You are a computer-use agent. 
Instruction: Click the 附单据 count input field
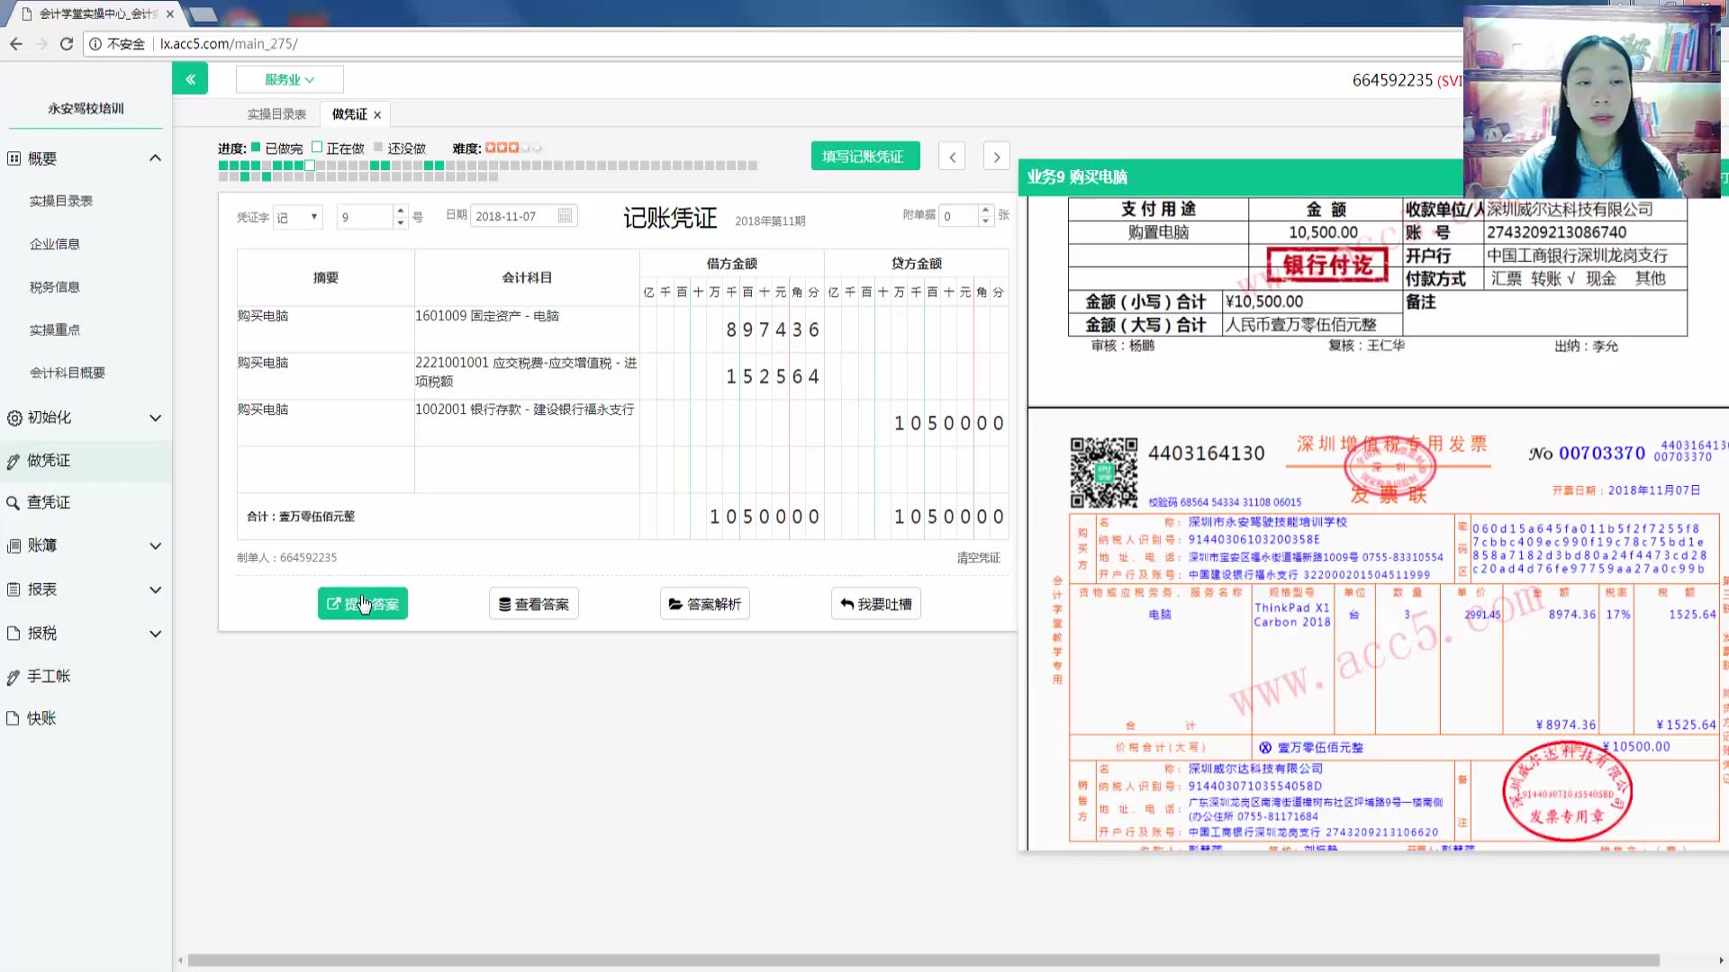[x=958, y=216]
